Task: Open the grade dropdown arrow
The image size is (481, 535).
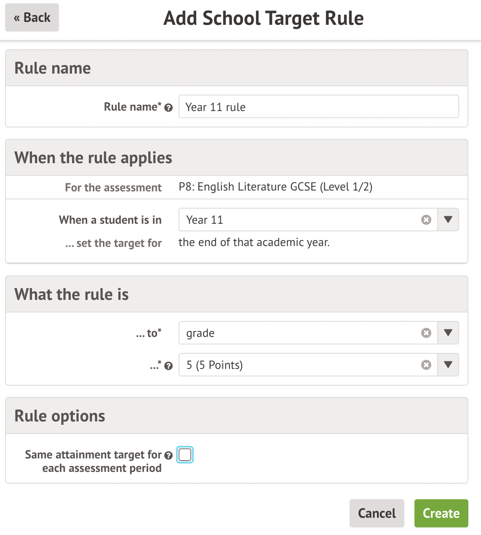Action: tap(448, 333)
